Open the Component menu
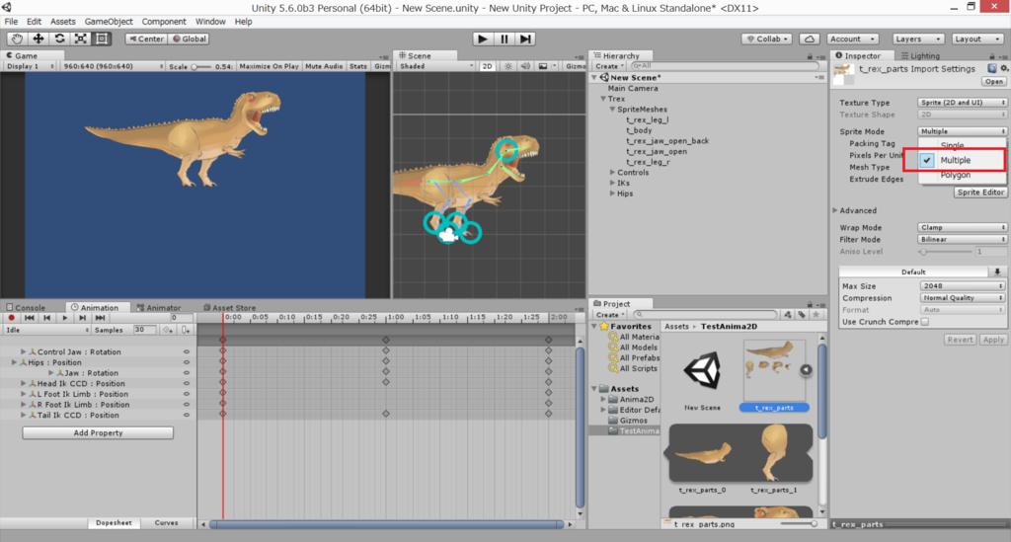Image resolution: width=1011 pixels, height=542 pixels. 164,22
